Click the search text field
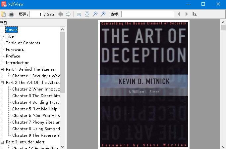The width and height of the screenshot is (226, 149). 148,14
